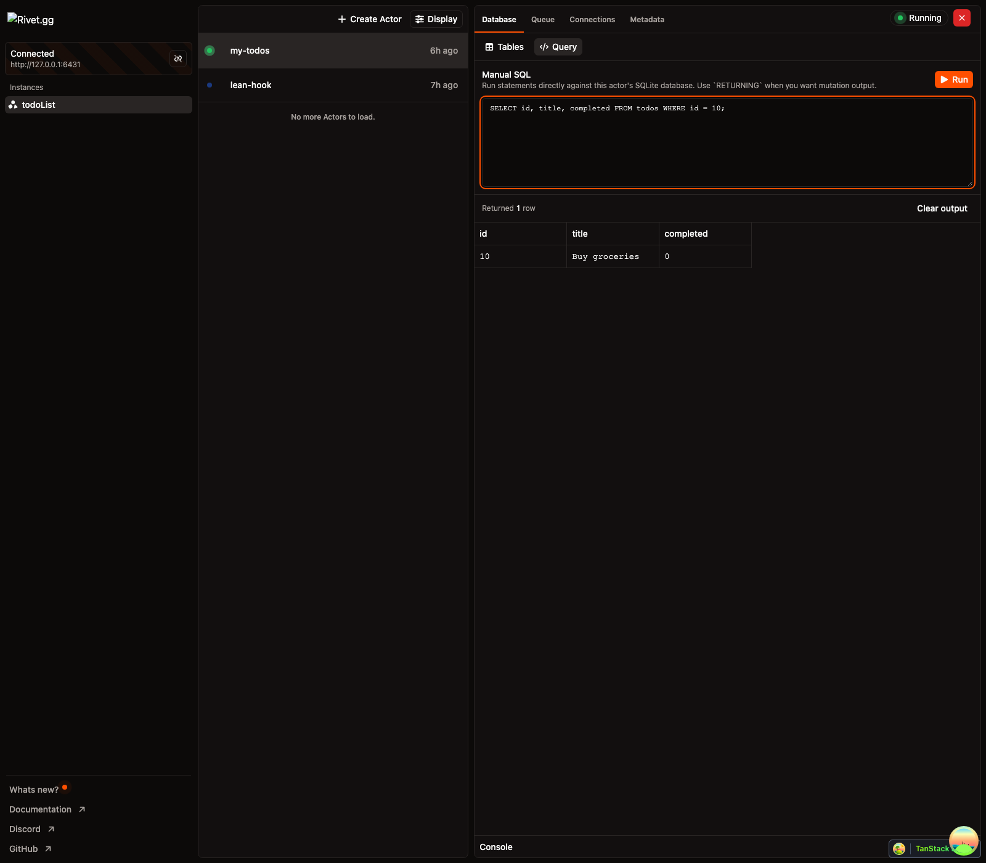This screenshot has width=986, height=863.
Task: Switch to the Queue tab
Action: [x=542, y=19]
